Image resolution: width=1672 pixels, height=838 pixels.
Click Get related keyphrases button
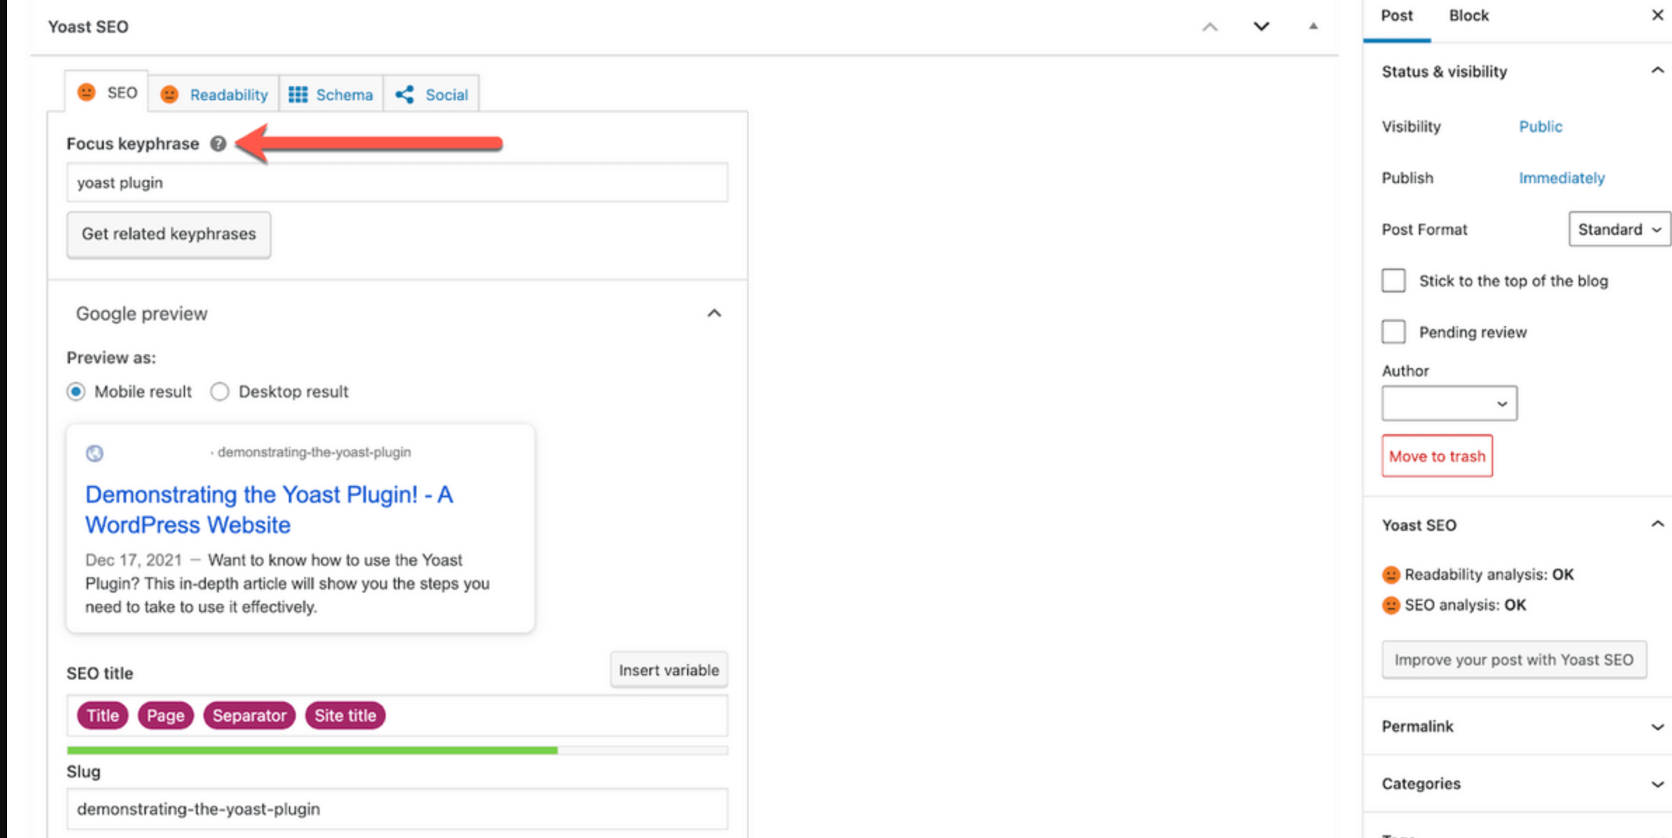[169, 234]
